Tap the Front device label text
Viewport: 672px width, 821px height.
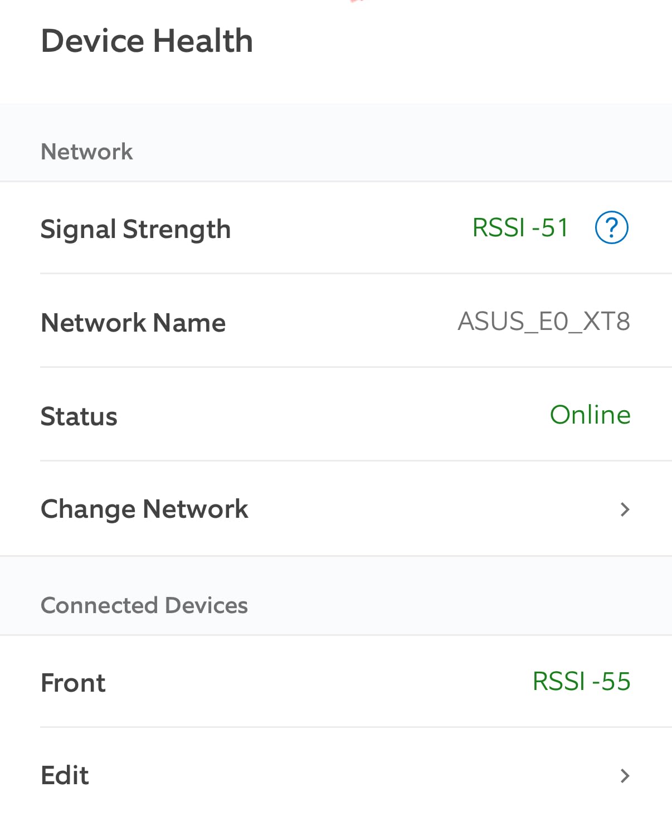pyautogui.click(x=73, y=683)
